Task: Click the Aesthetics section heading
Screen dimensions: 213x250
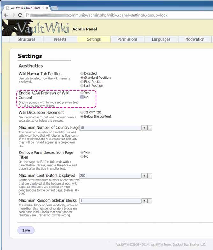Action: click(31, 66)
